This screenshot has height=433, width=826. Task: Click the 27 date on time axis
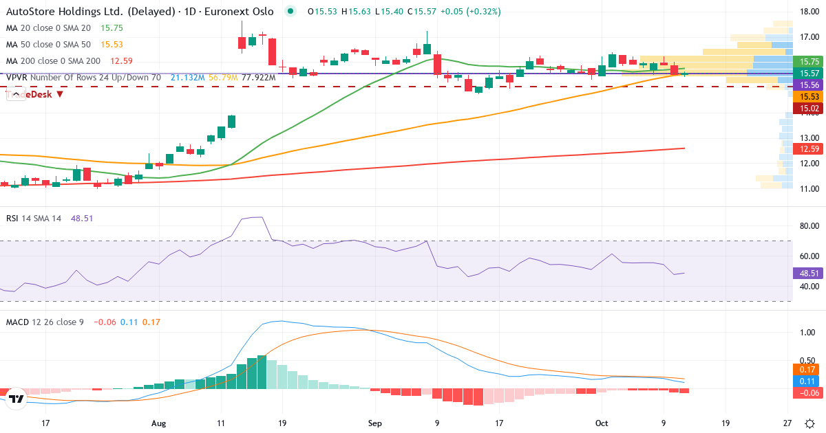[788, 423]
